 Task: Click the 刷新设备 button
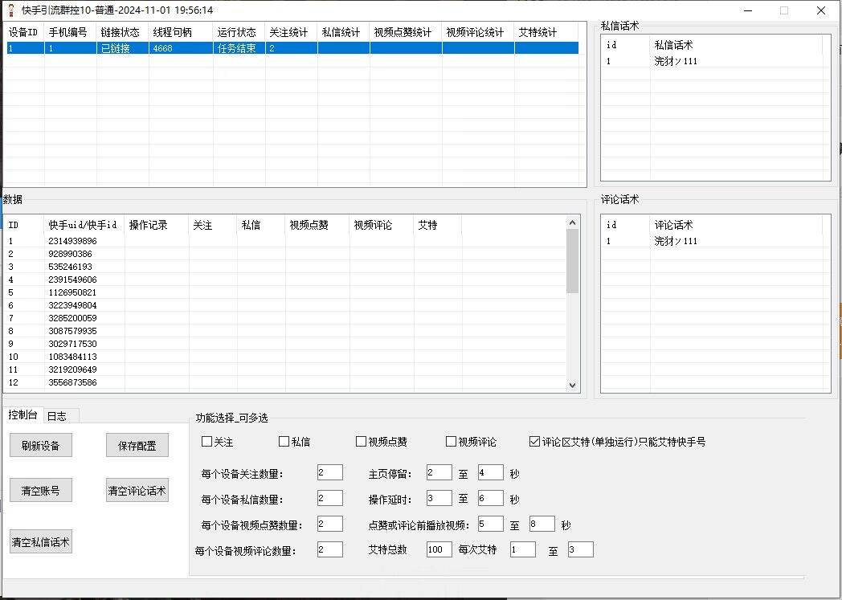click(40, 444)
